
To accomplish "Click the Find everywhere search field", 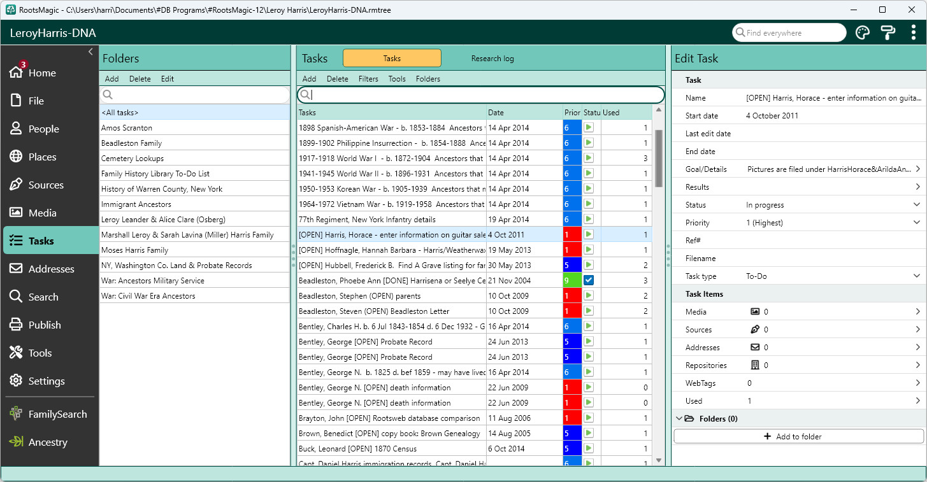I will click(789, 32).
